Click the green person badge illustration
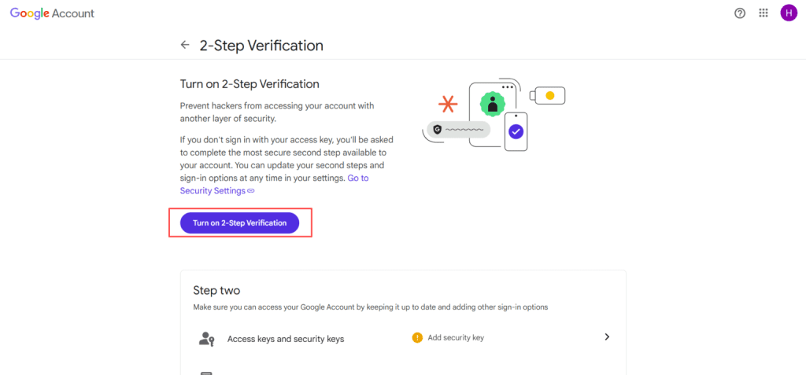The height and width of the screenshot is (375, 806). (493, 104)
